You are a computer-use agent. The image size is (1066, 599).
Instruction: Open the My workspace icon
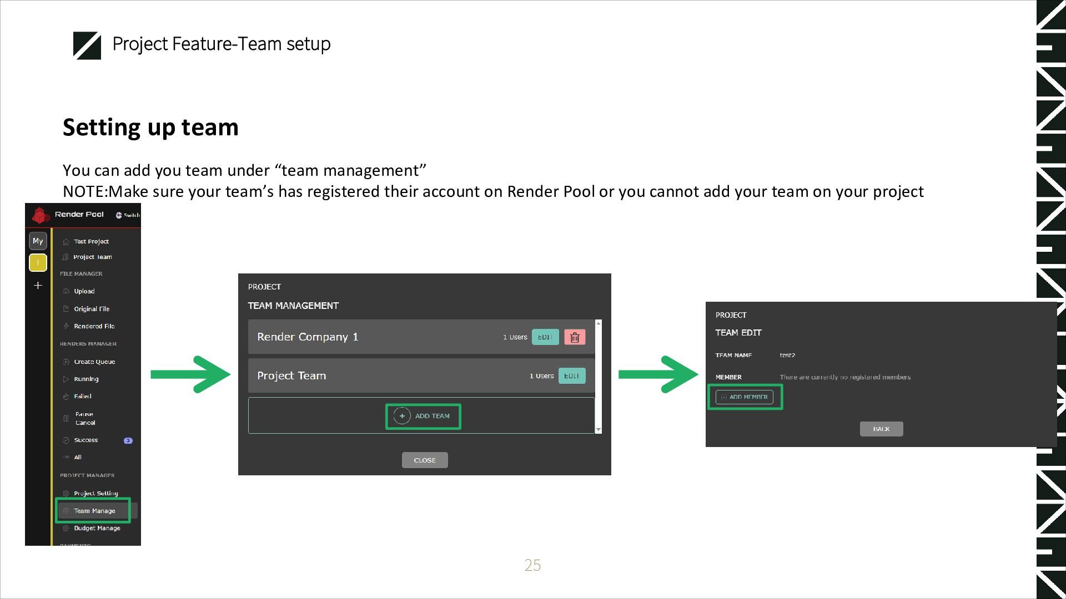coord(38,241)
